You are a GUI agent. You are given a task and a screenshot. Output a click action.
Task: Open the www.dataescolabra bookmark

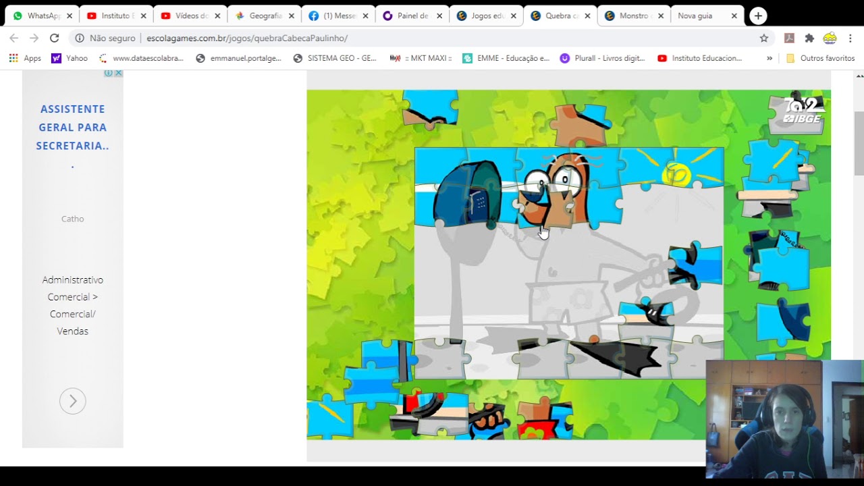point(140,58)
